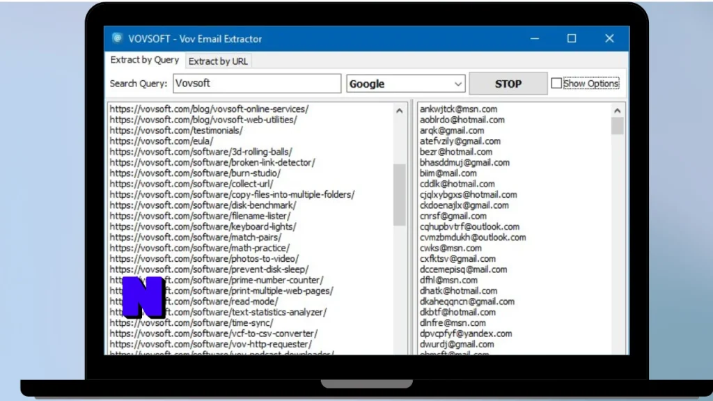Select email dkbtf@hotmail.com
Screen dimensions: 713x401
coord(457,312)
